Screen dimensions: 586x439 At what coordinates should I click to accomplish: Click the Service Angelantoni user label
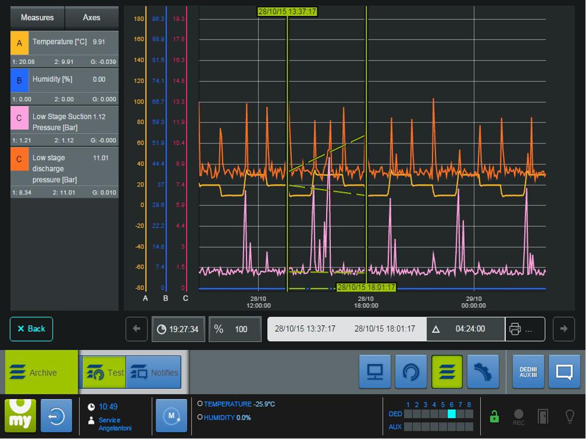(114, 424)
